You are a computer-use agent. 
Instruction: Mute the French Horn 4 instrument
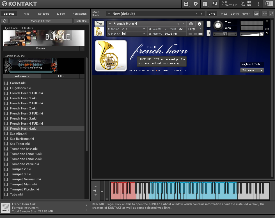click(208, 33)
